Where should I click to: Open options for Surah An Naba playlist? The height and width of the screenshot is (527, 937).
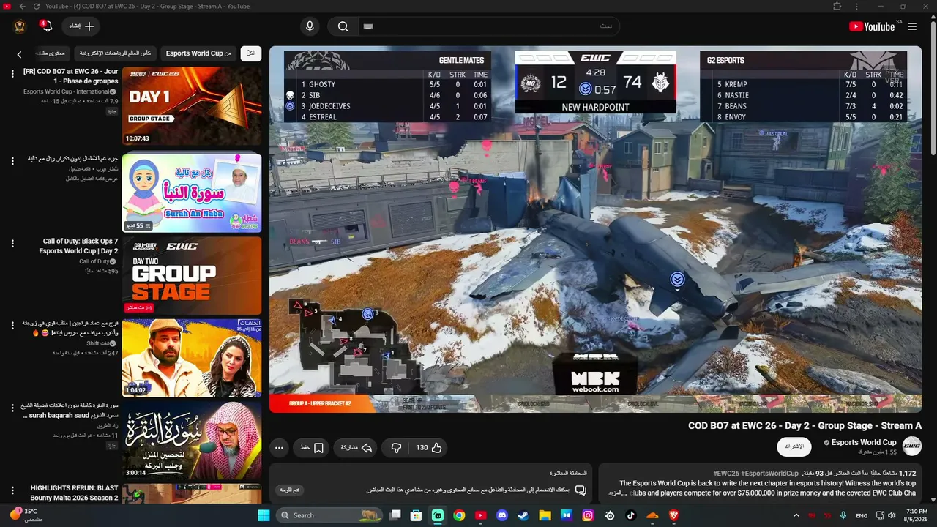pos(12,160)
